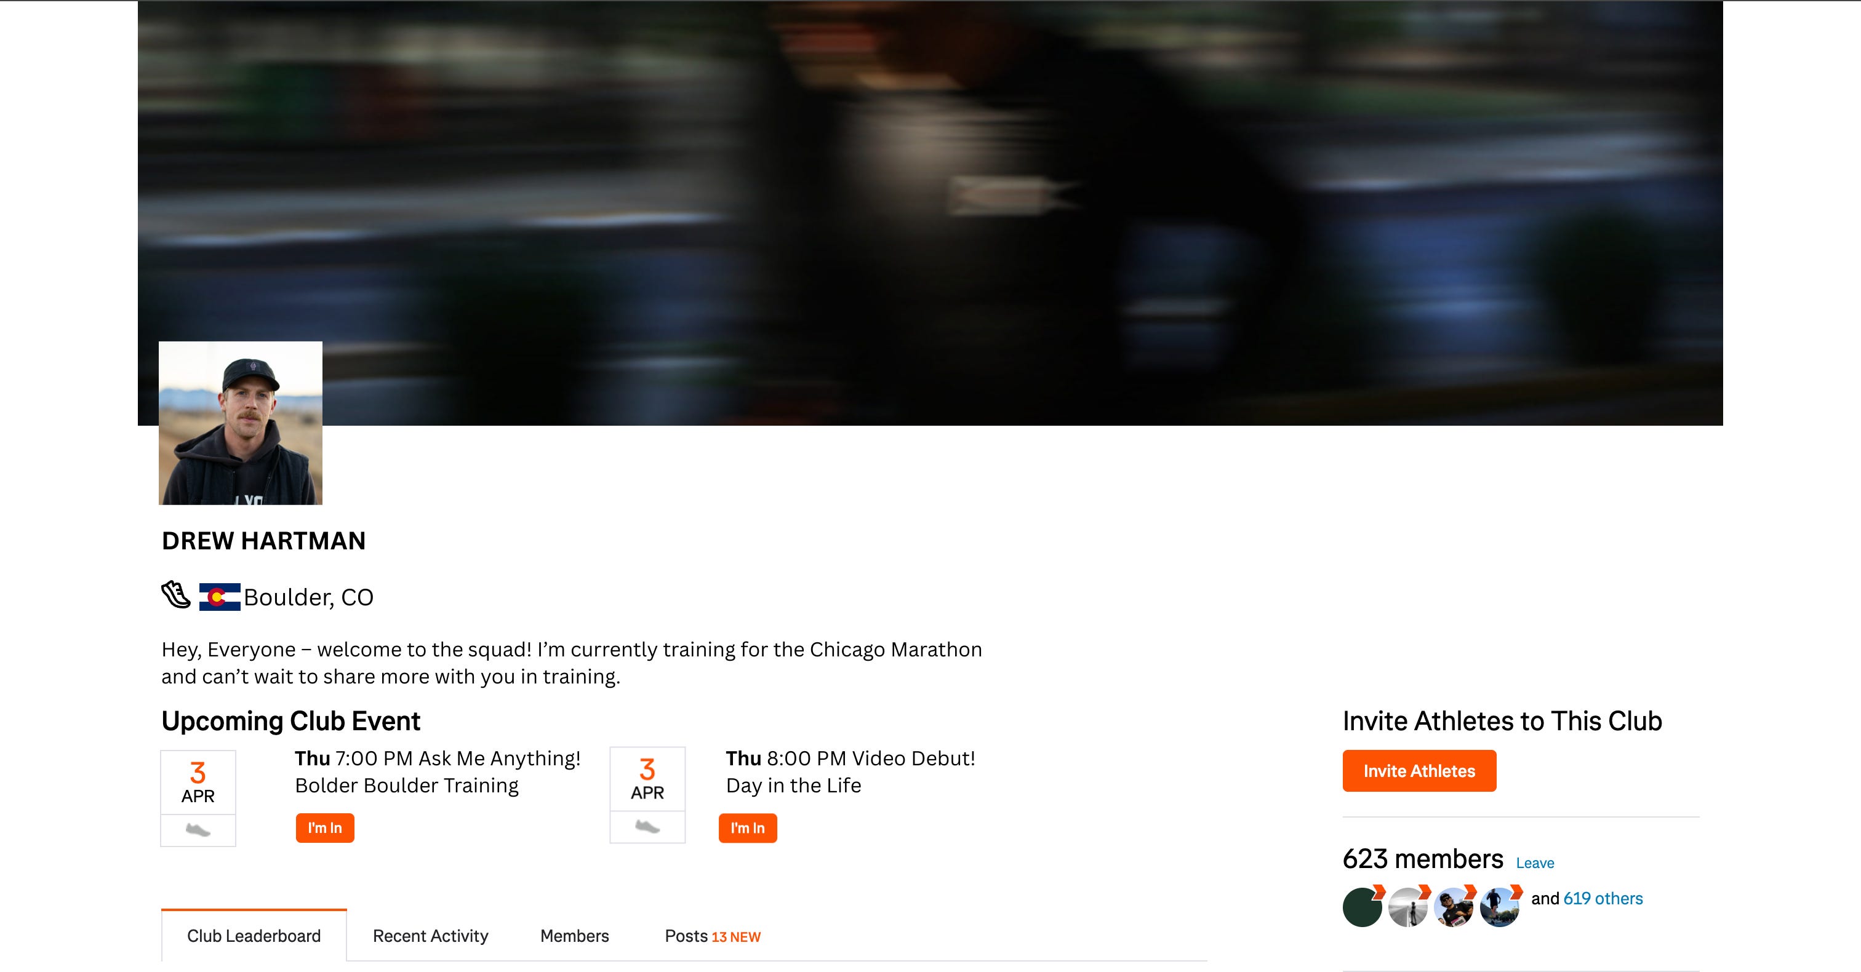Switch to the Members tab
Screen dimensions: 1861x972
click(x=574, y=936)
